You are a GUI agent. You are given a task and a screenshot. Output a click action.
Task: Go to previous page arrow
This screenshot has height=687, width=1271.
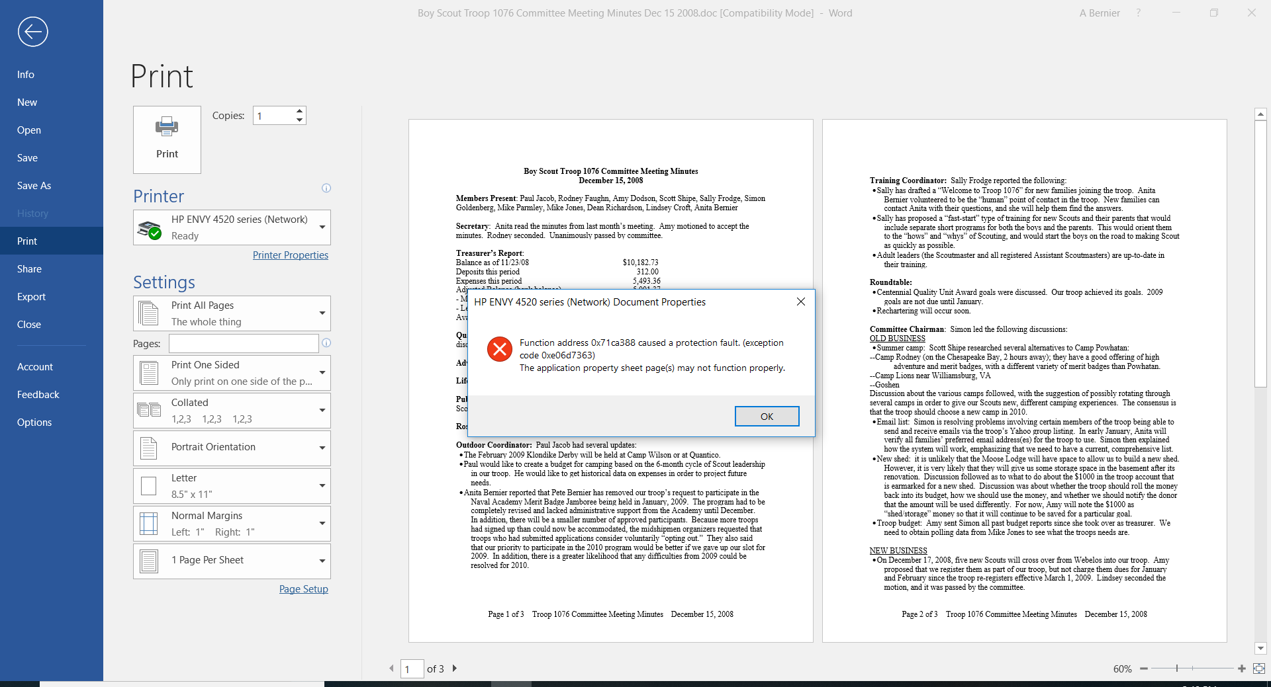point(391,668)
